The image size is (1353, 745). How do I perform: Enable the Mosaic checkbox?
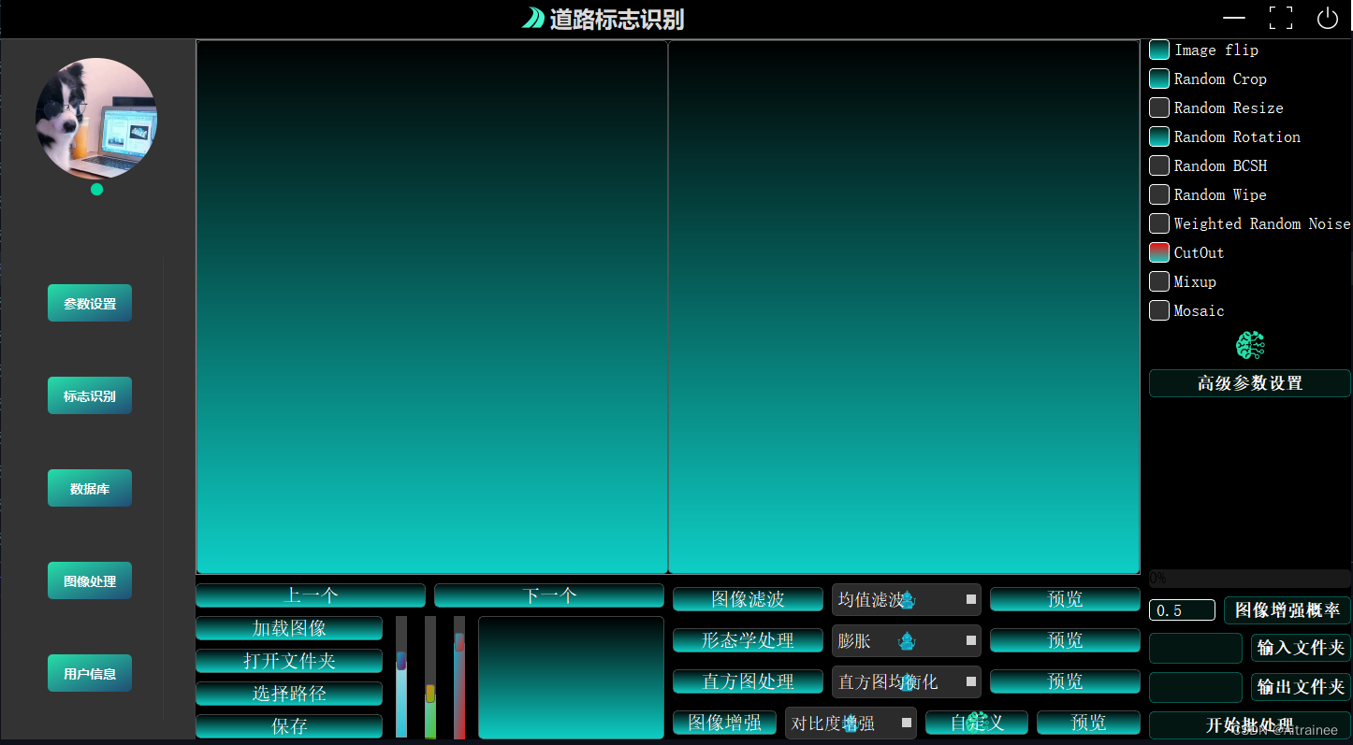click(x=1159, y=311)
